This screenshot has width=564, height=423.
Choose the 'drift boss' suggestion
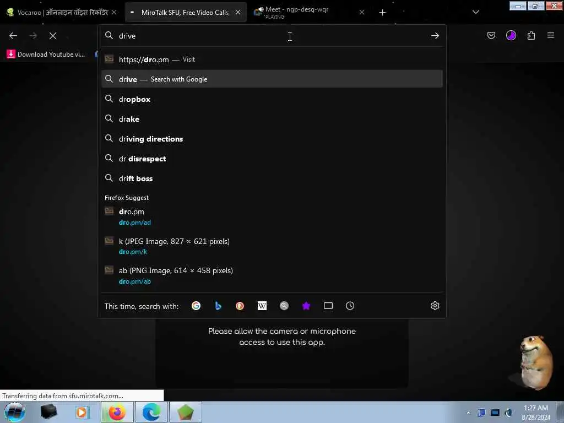coord(272,178)
